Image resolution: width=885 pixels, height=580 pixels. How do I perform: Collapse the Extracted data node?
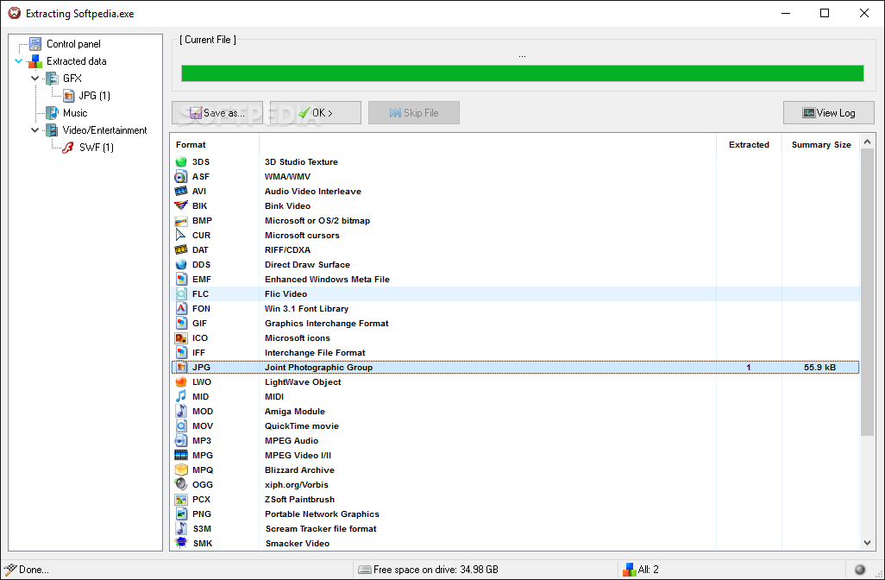(19, 61)
